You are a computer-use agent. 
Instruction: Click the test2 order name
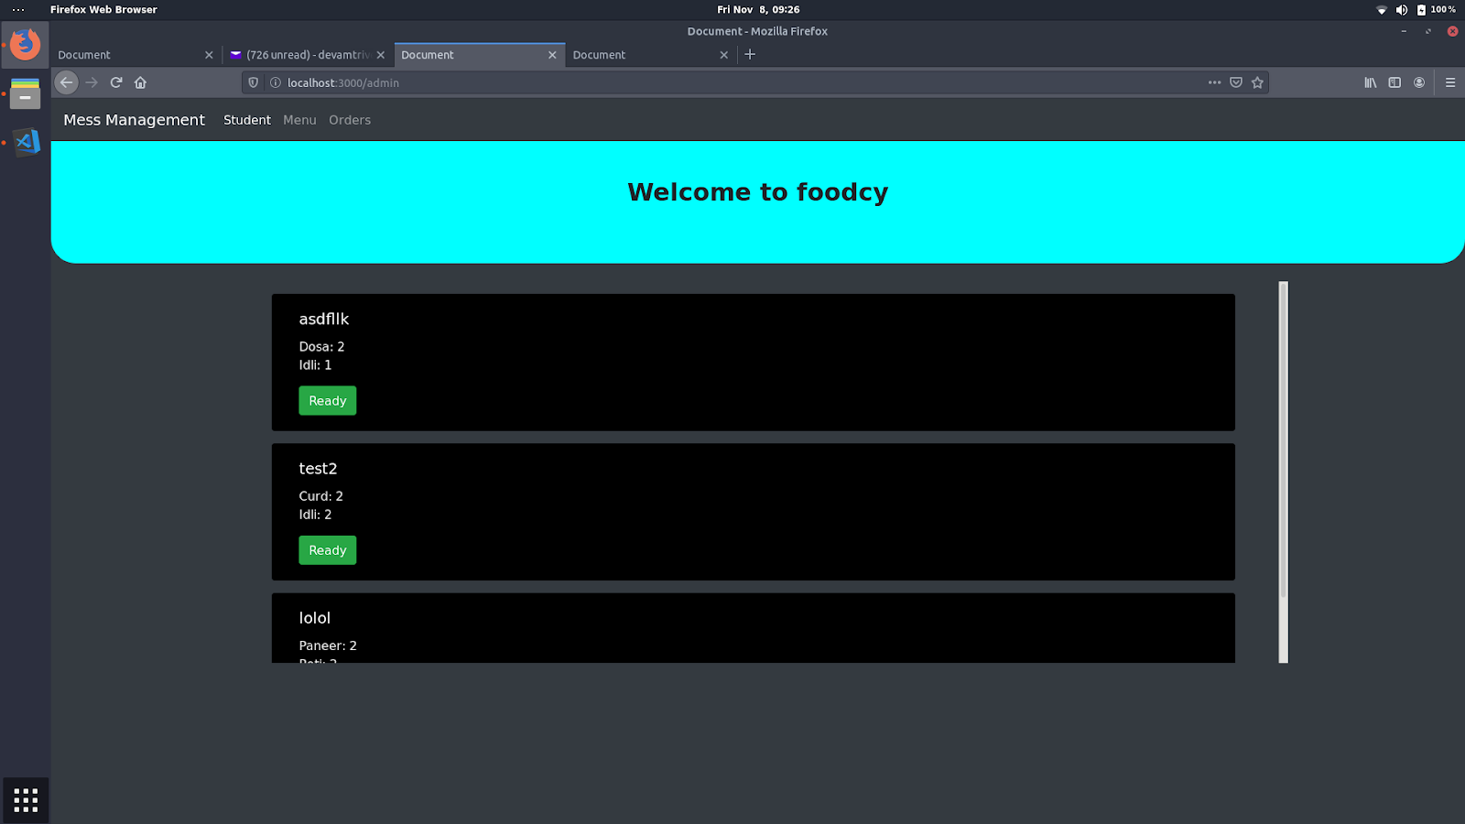pos(318,469)
